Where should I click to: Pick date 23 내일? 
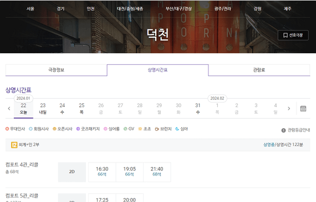43,109
